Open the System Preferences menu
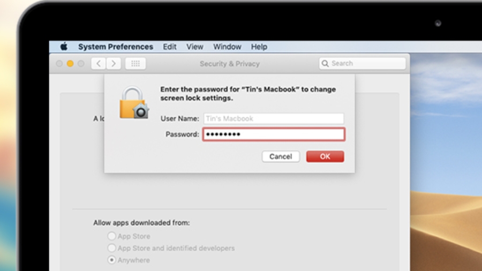 point(116,47)
